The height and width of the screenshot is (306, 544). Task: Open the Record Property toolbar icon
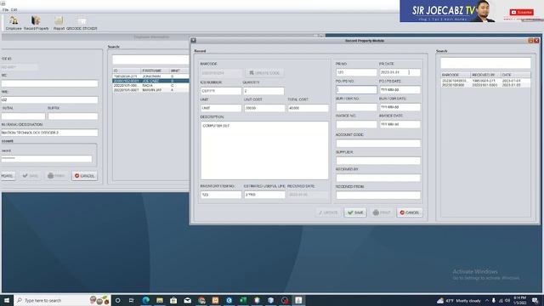[36, 23]
